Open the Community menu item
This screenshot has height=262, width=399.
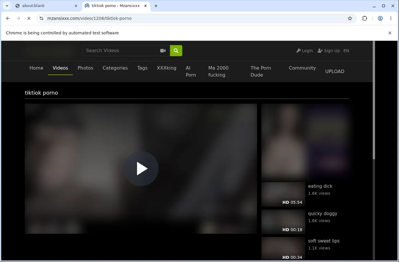(302, 68)
